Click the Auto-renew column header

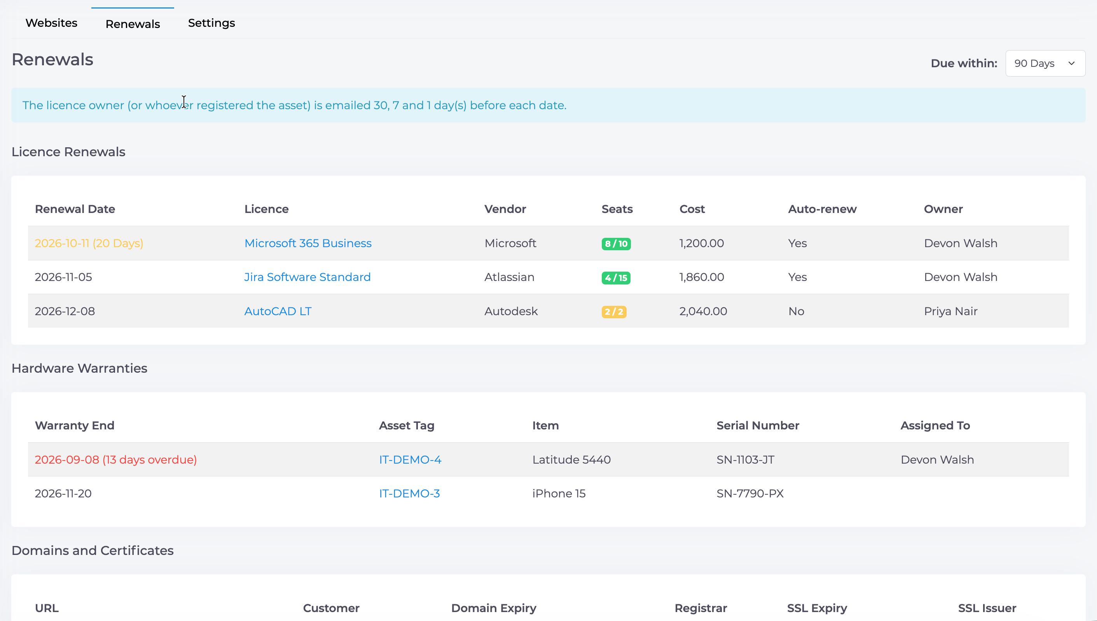coord(822,209)
